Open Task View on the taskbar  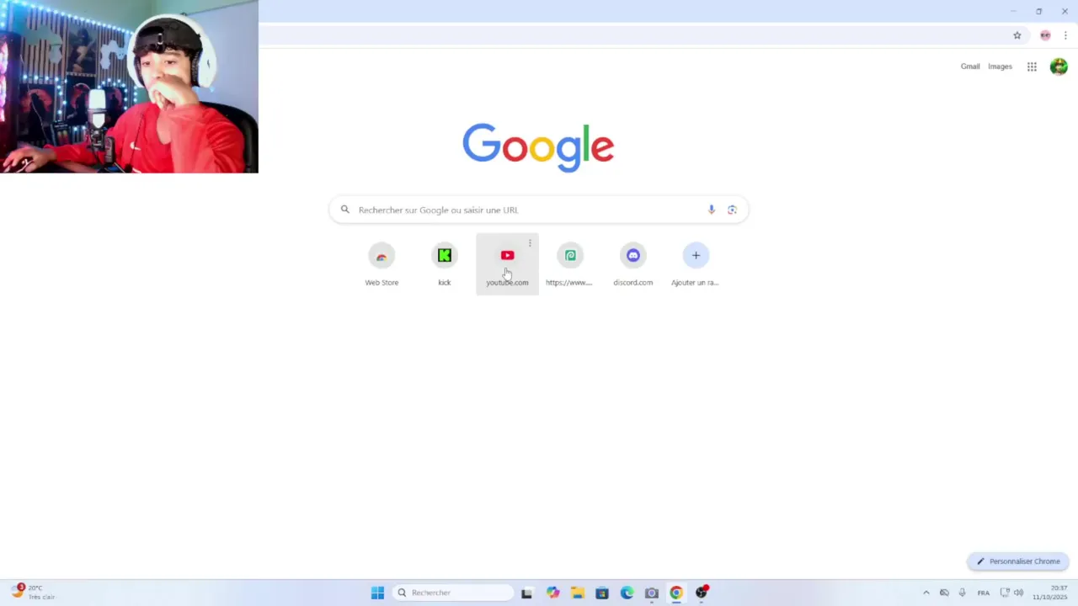(x=526, y=593)
